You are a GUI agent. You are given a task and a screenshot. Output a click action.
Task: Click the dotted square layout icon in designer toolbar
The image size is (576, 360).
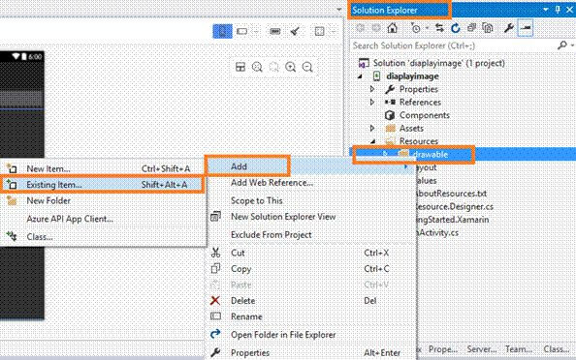click(320, 32)
